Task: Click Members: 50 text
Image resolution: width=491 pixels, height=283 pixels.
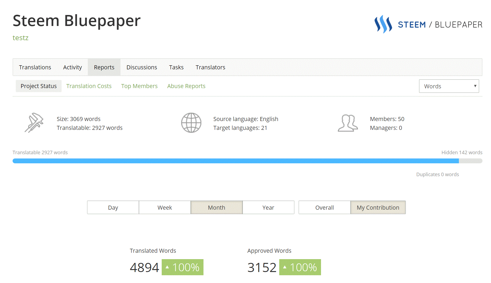Action: 387,119
